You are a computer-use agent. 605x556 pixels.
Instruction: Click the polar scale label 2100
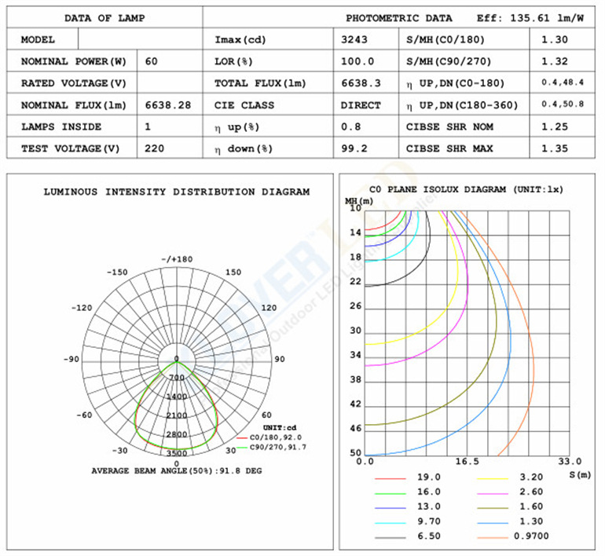177,415
